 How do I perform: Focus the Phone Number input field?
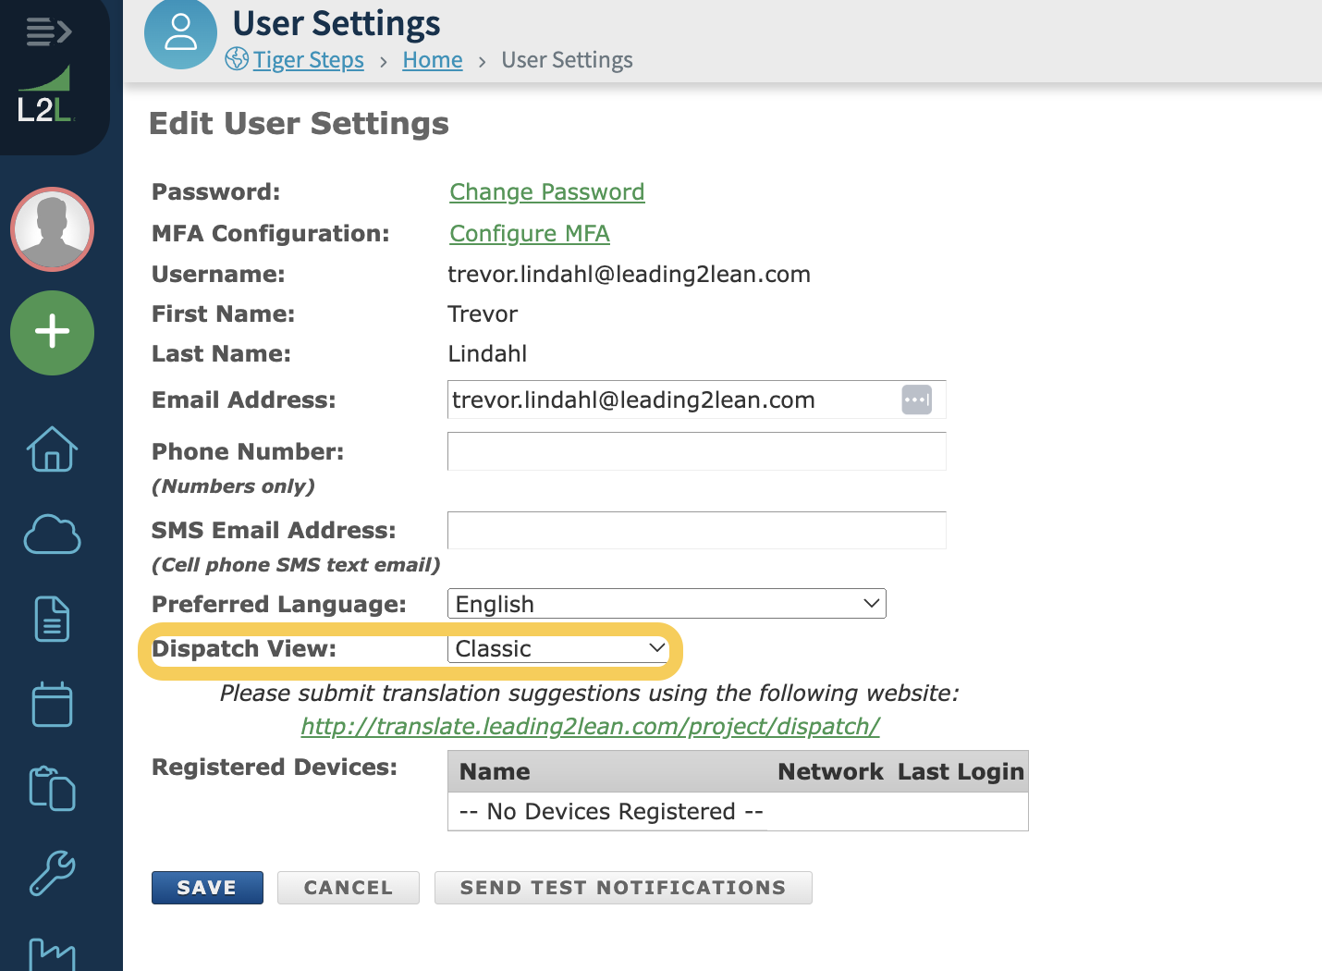[x=696, y=451]
